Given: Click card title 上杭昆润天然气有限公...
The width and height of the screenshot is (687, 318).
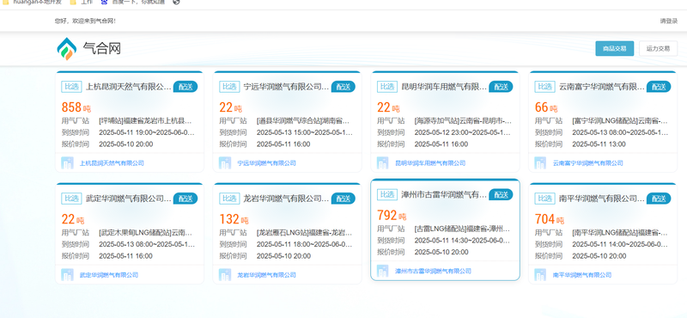Looking at the screenshot, I should 128,87.
